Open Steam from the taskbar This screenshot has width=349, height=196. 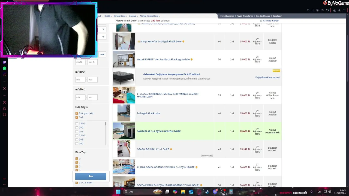[x=207, y=192]
